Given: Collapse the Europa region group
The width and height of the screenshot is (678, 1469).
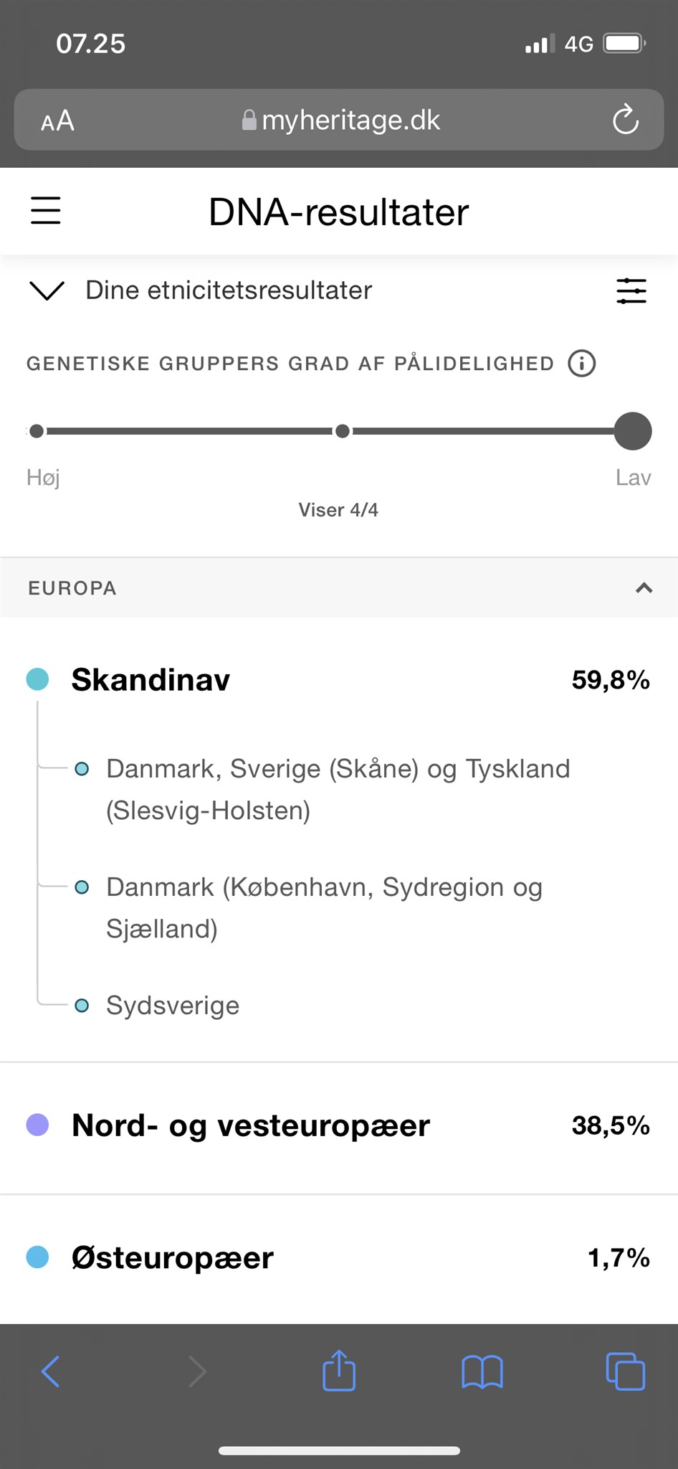Looking at the screenshot, I should pos(644,588).
